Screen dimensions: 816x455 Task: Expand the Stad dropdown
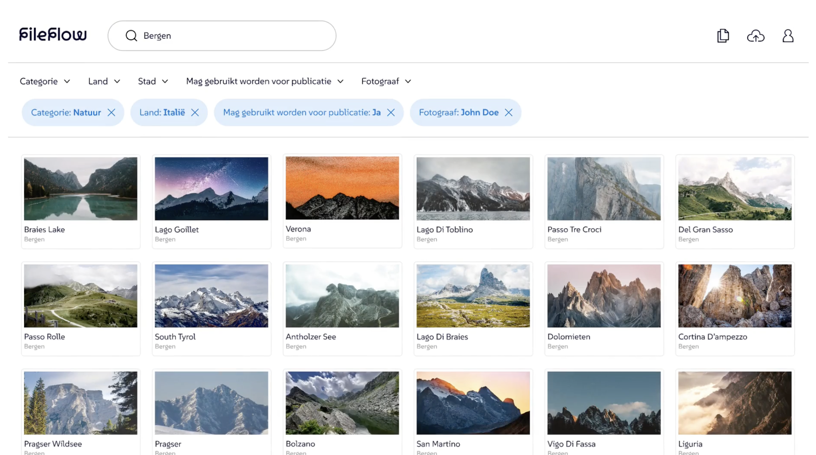[153, 81]
